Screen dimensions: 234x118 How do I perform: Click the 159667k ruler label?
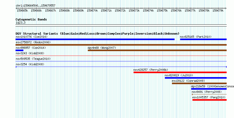(50, 10)
